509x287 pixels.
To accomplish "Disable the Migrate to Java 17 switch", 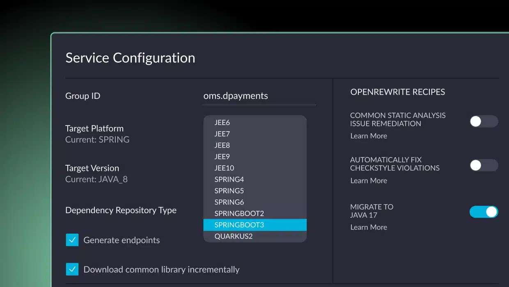I will (484, 212).
